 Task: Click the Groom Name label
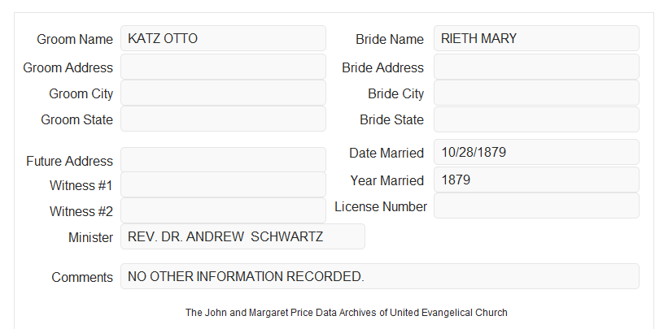75,39
